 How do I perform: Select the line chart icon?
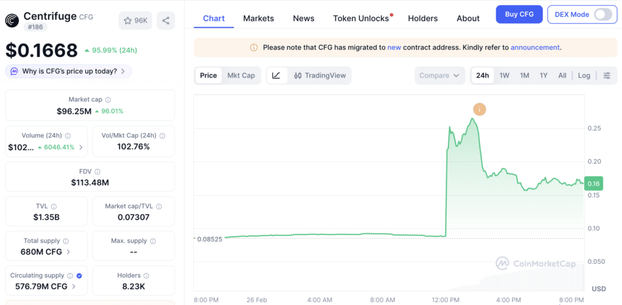pos(276,75)
